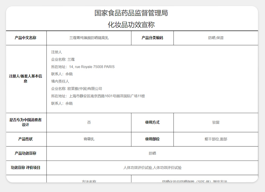The height and width of the screenshot is (192, 265).
Task: Click the 是否专为中国消费者设计 label cell
Action: click(26, 122)
